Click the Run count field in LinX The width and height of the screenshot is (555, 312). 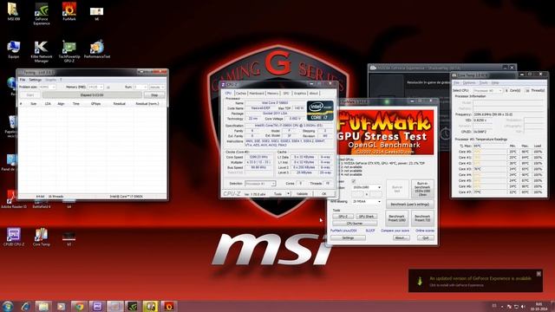140,87
